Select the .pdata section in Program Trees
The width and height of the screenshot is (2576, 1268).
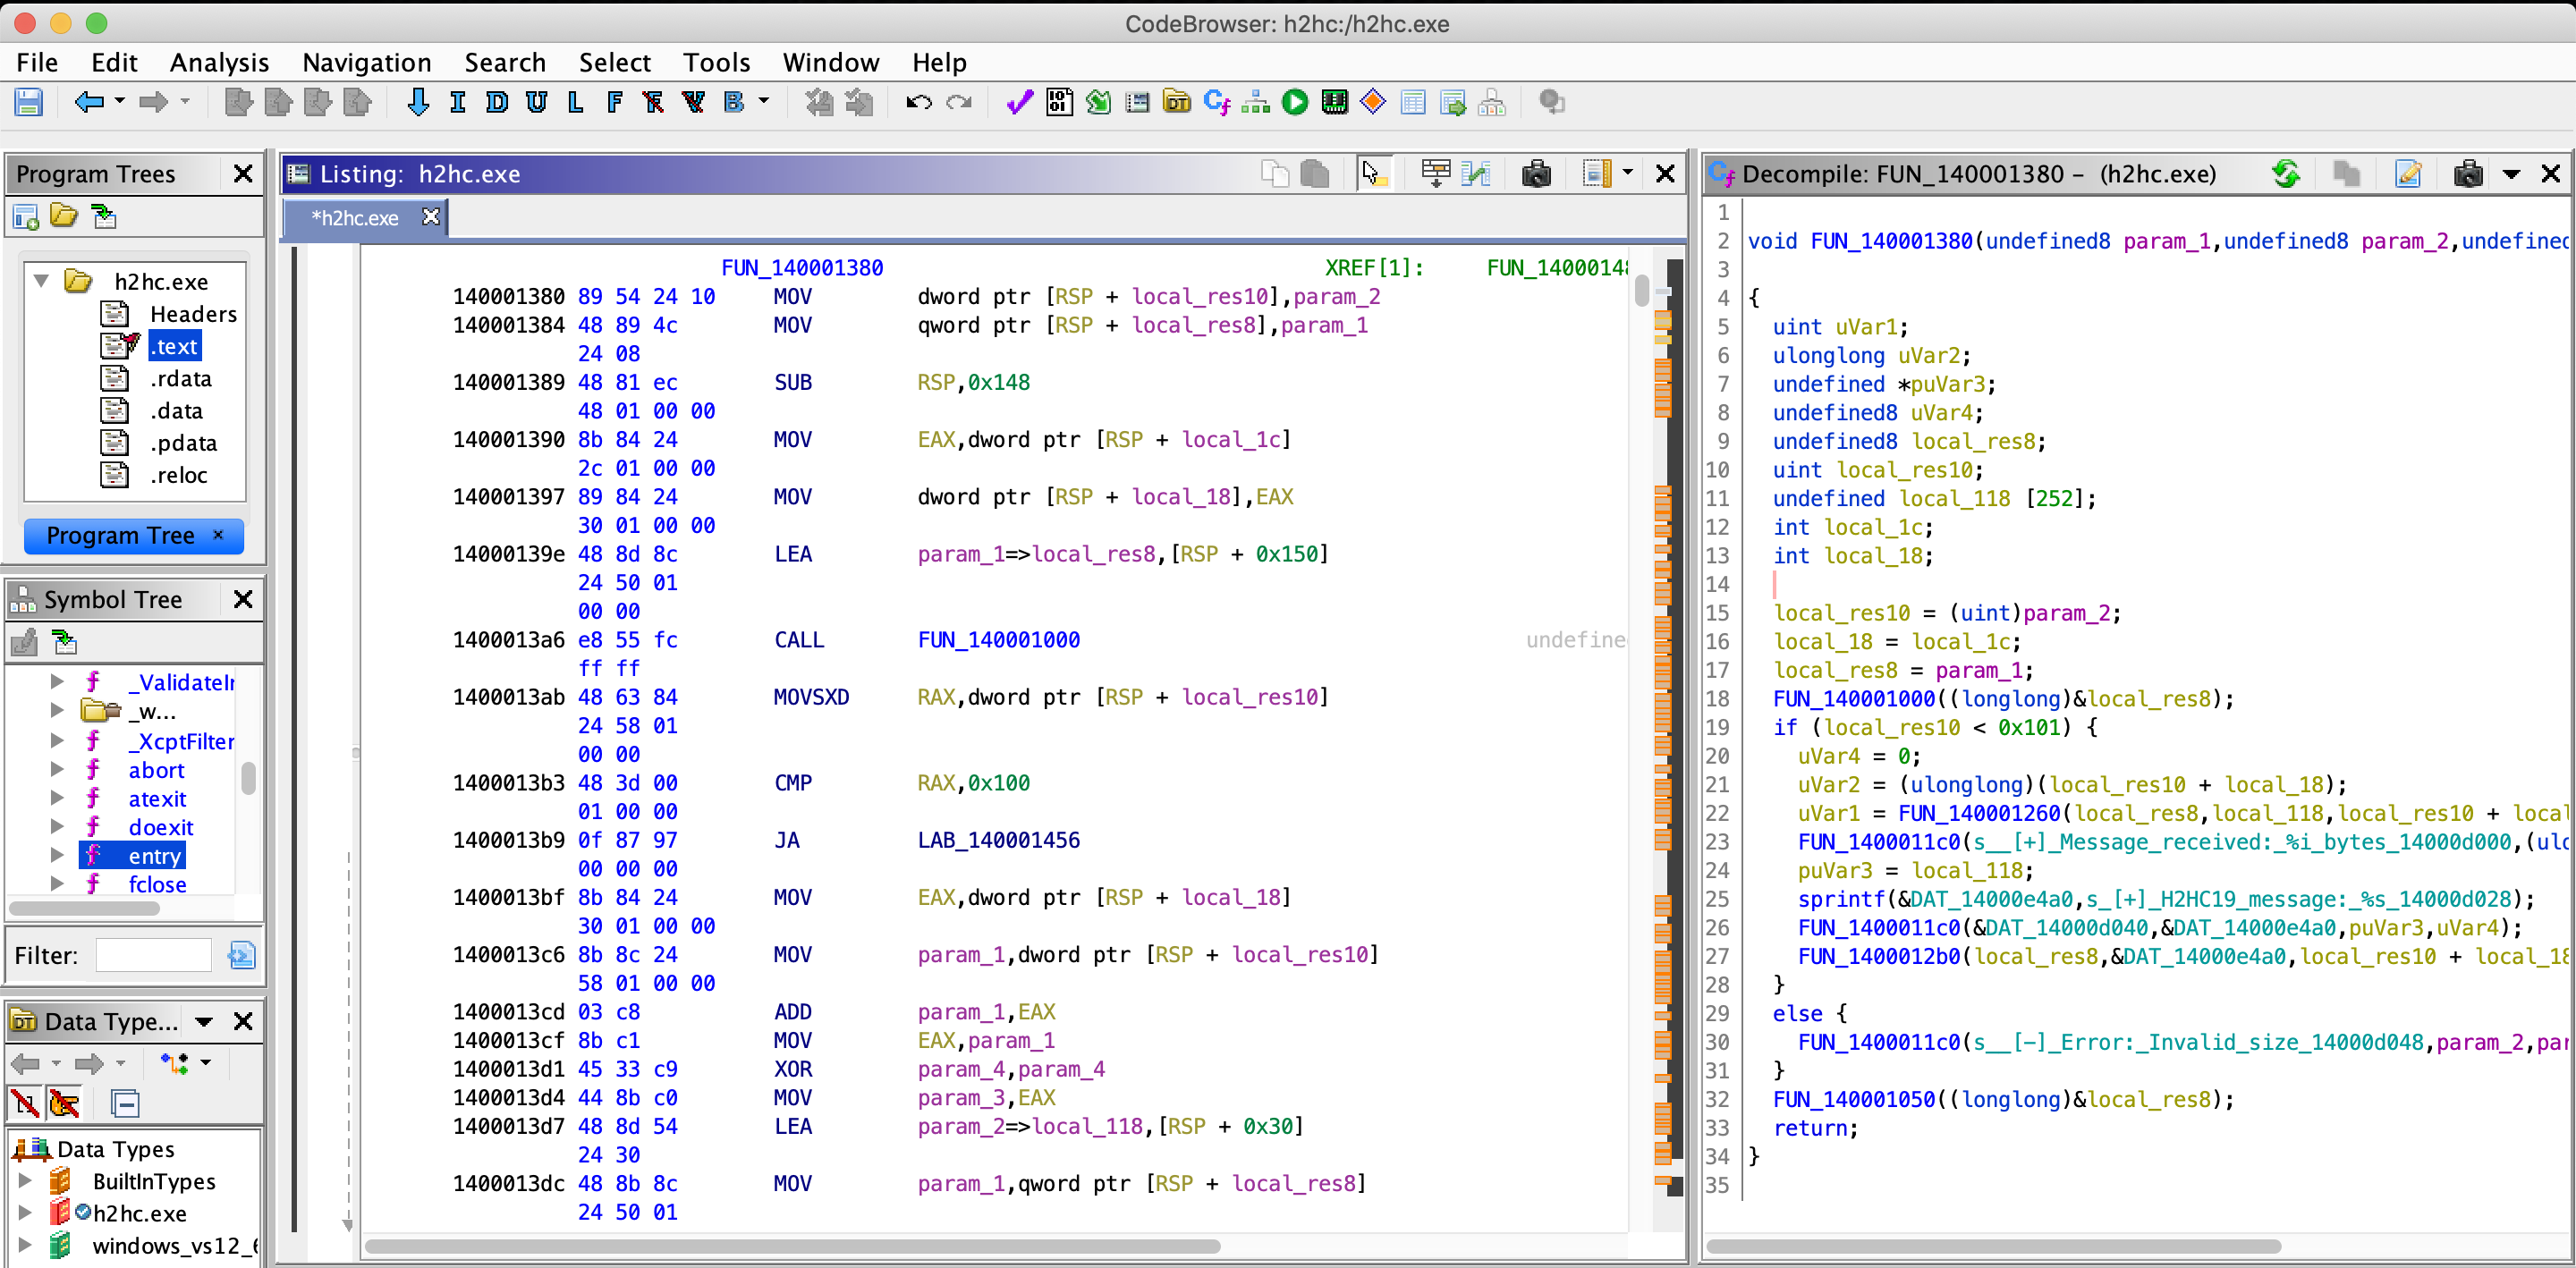click(184, 443)
